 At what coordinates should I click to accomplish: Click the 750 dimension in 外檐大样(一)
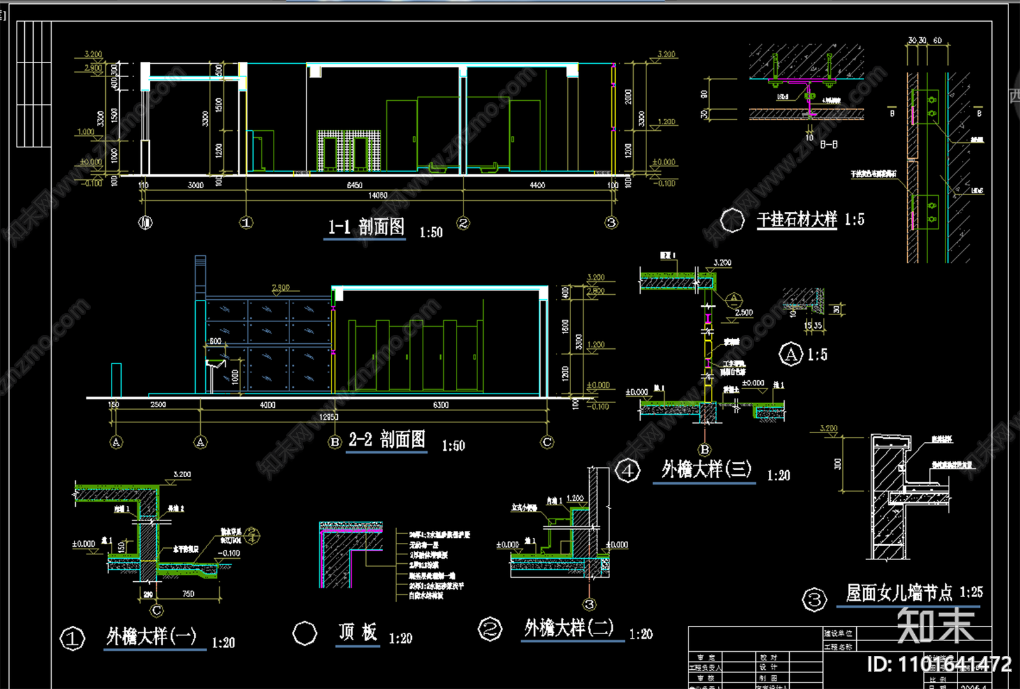click(x=188, y=594)
